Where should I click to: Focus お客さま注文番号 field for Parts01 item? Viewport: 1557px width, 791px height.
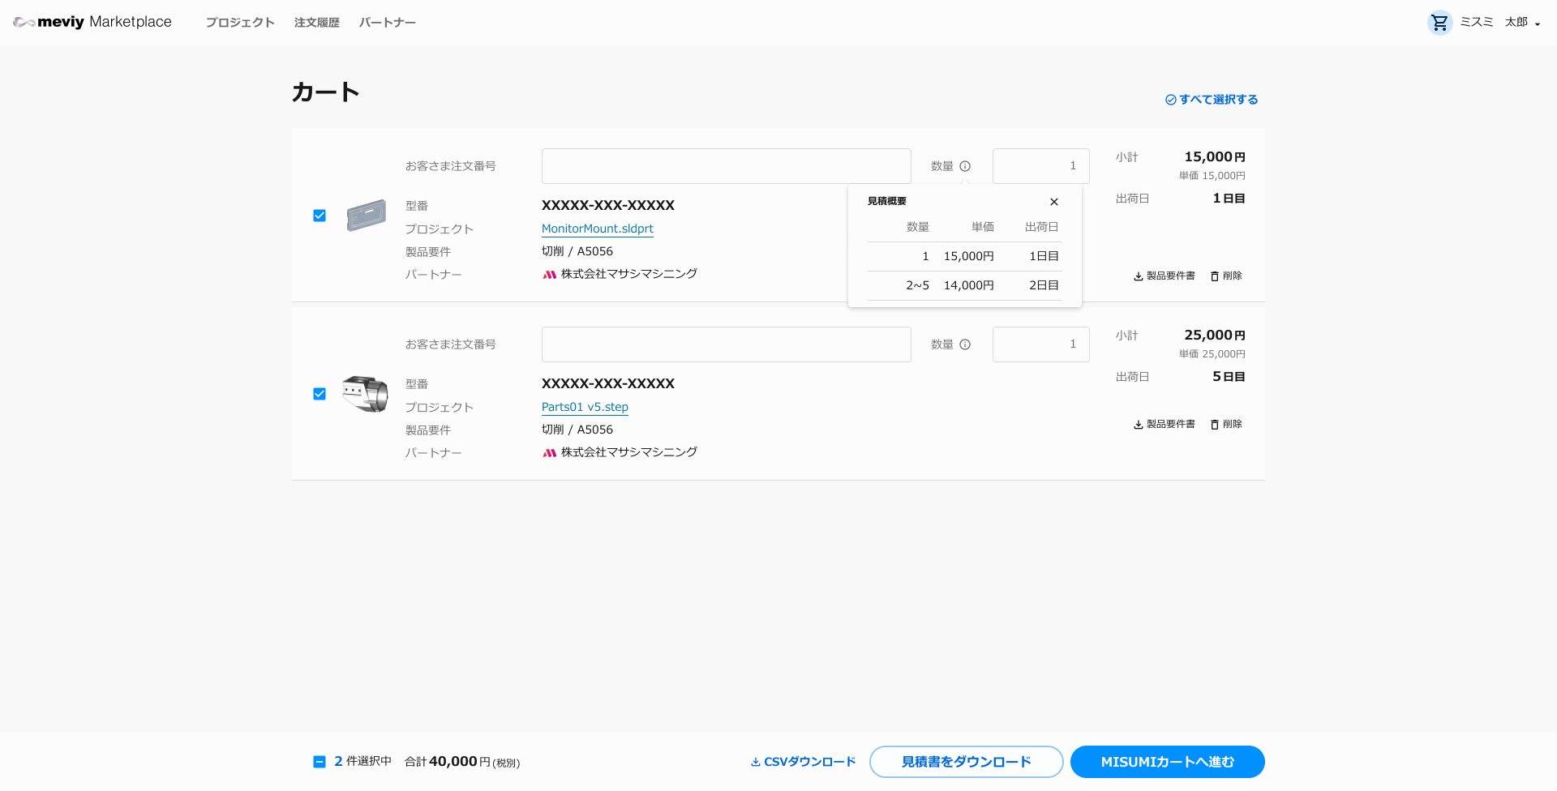[x=726, y=344]
